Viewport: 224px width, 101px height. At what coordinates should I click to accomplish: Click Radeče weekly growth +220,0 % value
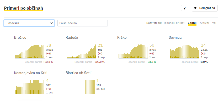pos(99,62)
